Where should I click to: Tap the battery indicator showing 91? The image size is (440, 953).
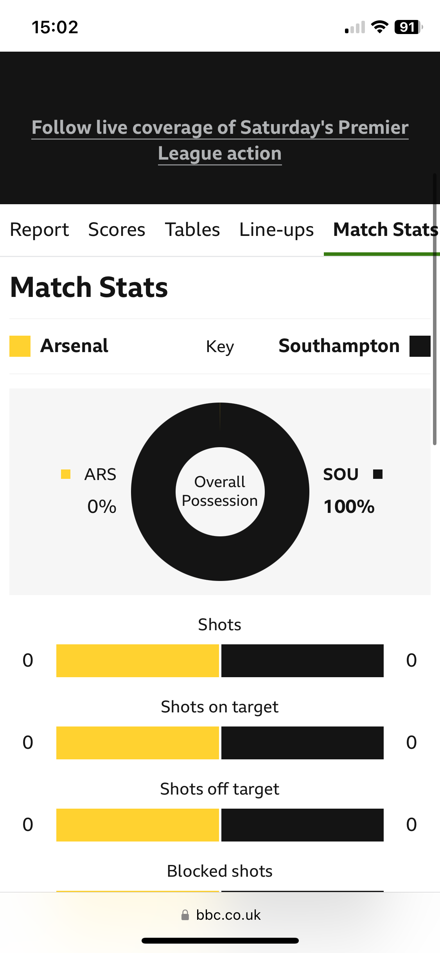pos(409,27)
